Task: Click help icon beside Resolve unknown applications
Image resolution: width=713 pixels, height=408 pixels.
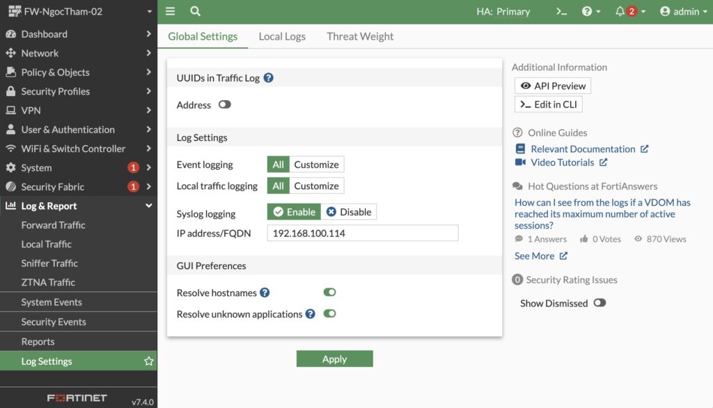Action: tap(310, 314)
